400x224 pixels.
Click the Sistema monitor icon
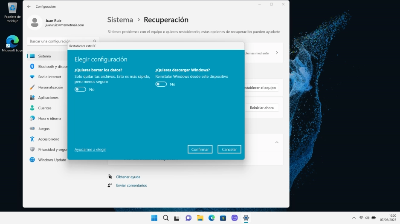(x=32, y=56)
